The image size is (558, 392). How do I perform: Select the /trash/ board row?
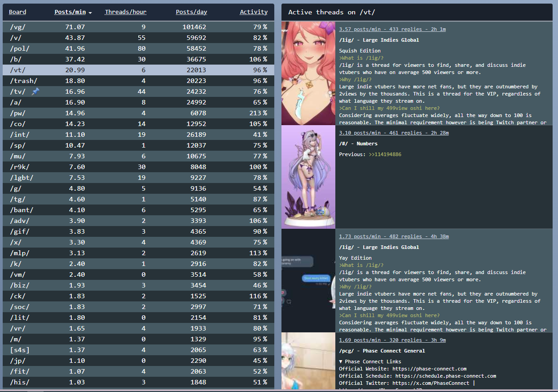[138, 81]
